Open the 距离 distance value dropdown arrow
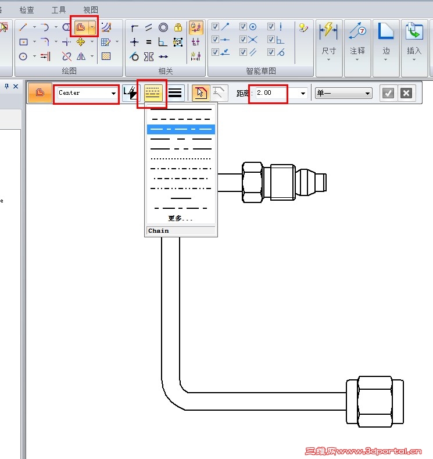Image resolution: width=433 pixels, height=459 pixels. tap(303, 94)
